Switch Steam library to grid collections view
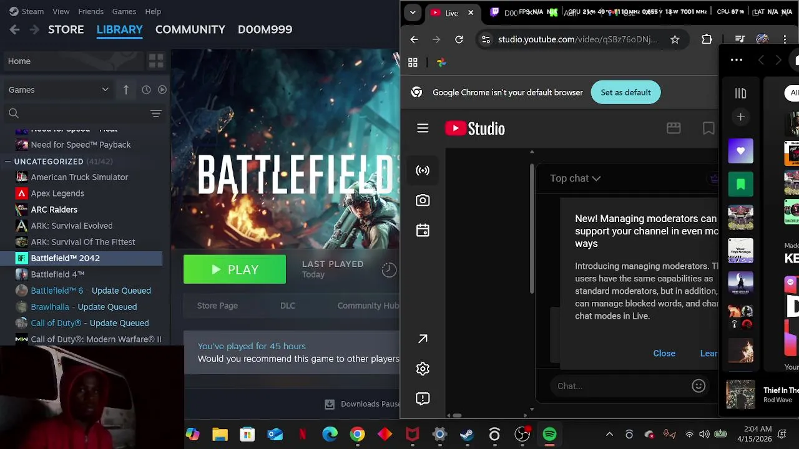Screen dimensions: 799x449 point(156,61)
